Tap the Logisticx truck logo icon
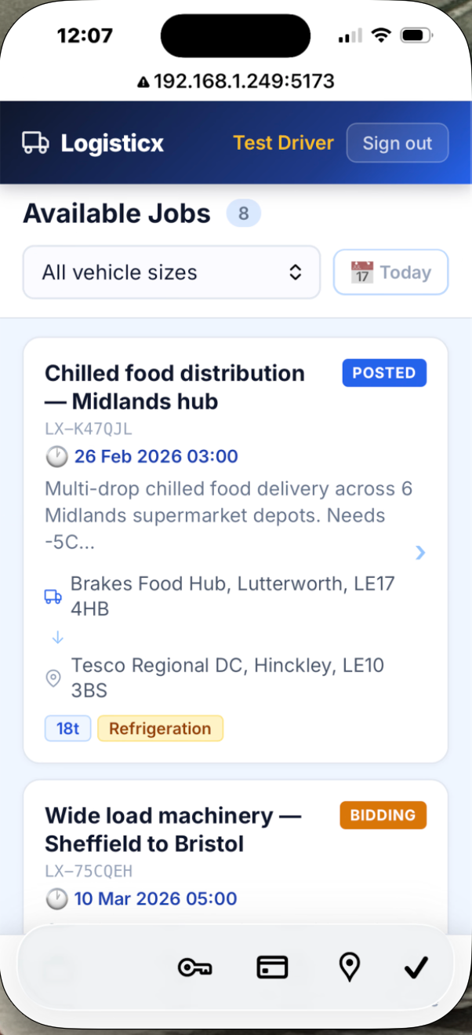Image resolution: width=472 pixels, height=1035 pixels. [35, 143]
